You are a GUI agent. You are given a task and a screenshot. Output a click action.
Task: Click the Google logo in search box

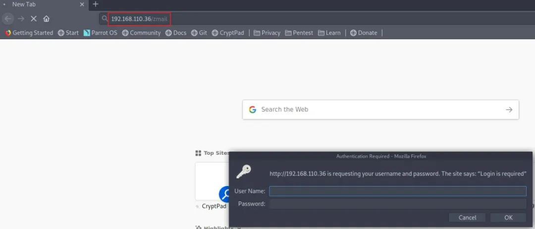(253, 109)
